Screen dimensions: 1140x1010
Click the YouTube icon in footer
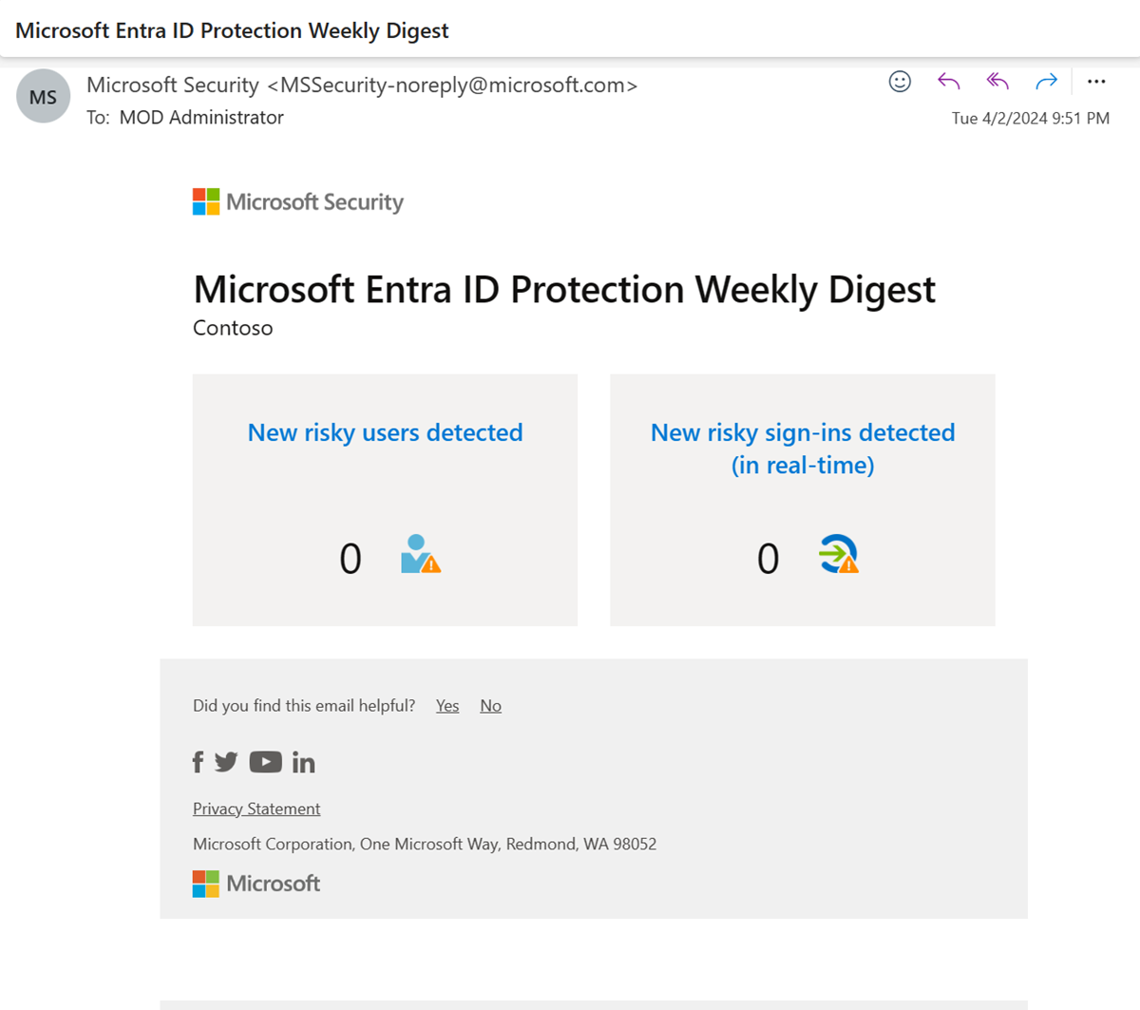(x=265, y=762)
